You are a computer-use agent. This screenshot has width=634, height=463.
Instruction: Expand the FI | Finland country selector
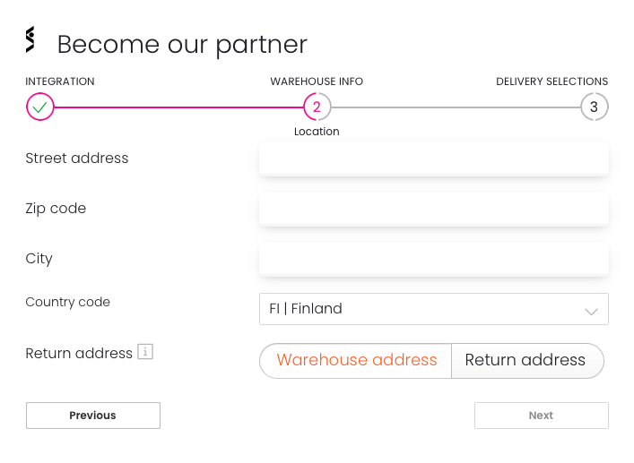(433, 309)
